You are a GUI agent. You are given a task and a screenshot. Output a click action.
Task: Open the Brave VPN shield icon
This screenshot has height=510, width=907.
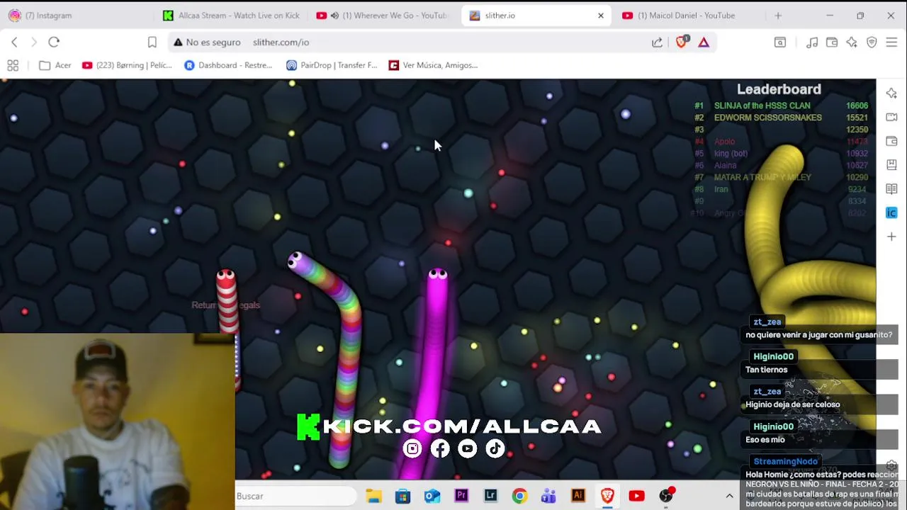coord(872,42)
